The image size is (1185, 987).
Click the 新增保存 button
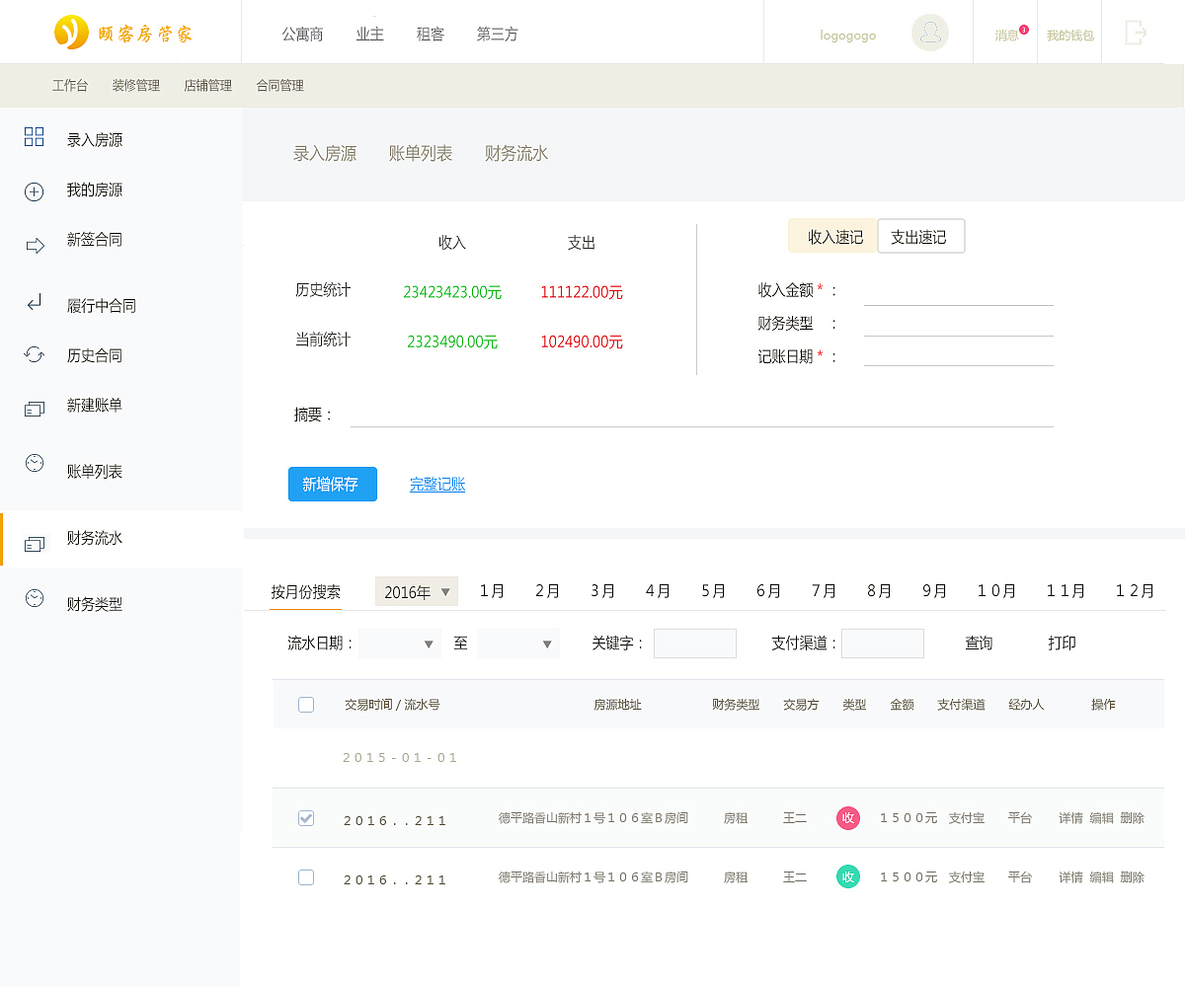[x=332, y=484]
